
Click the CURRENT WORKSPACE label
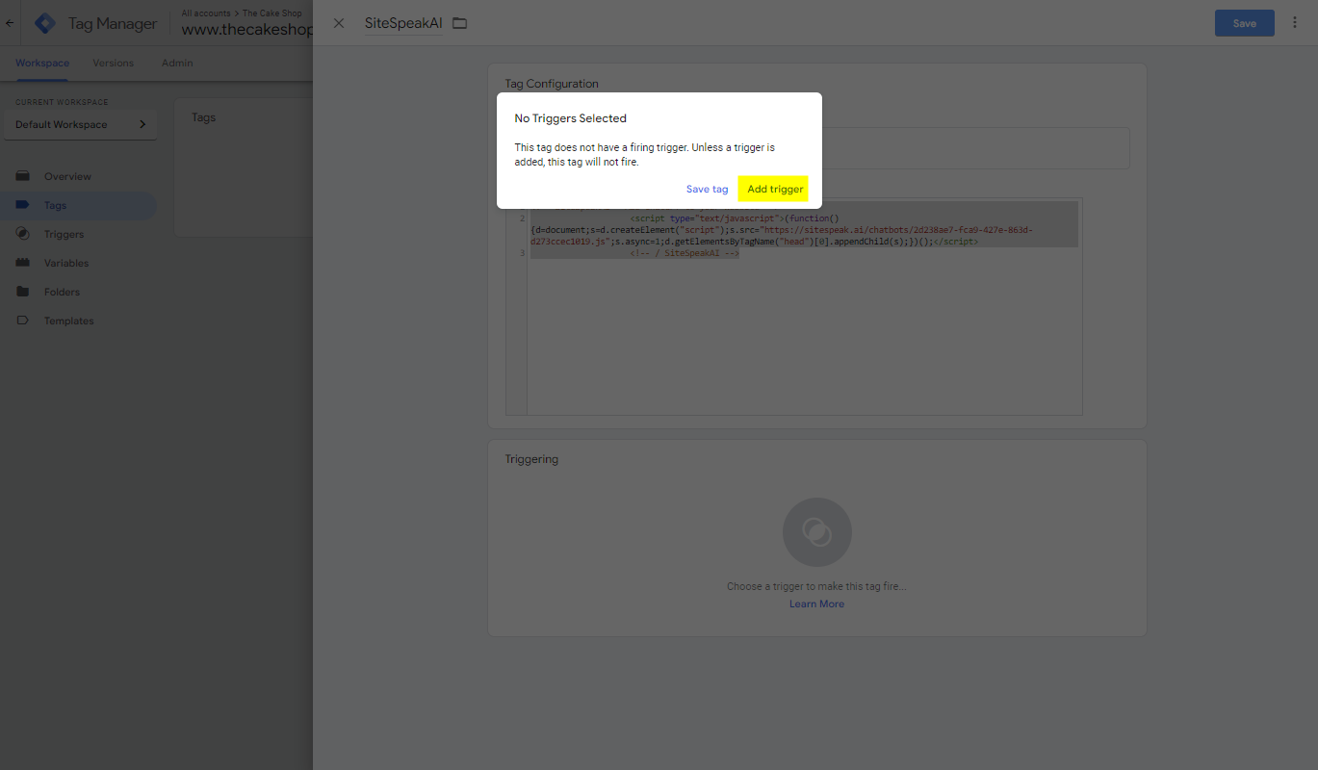click(x=62, y=102)
